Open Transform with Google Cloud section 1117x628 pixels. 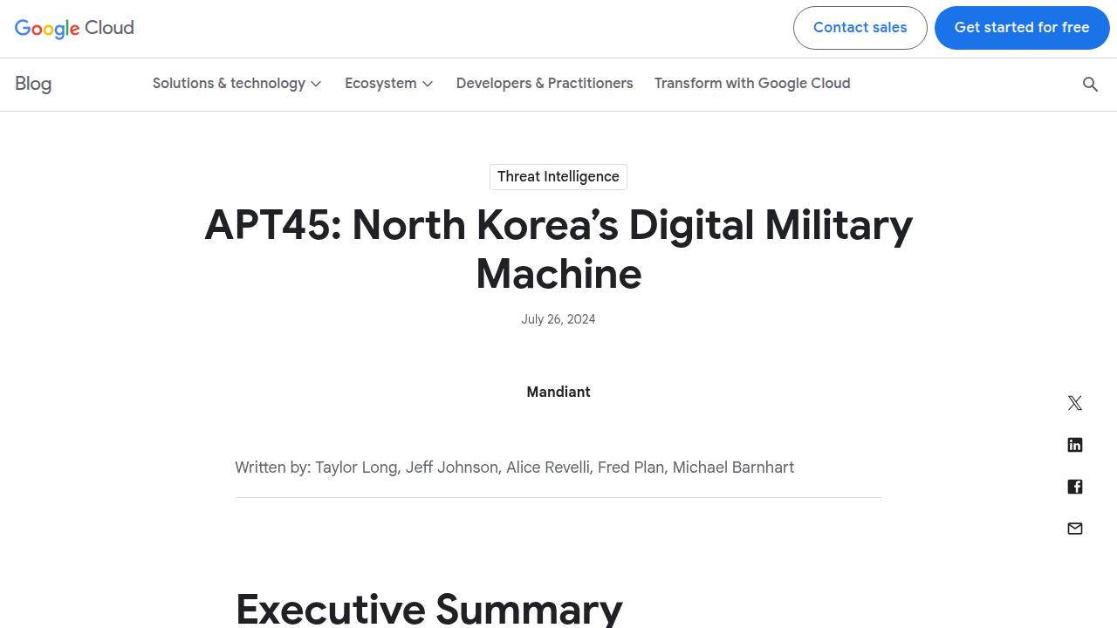pyautogui.click(x=752, y=84)
